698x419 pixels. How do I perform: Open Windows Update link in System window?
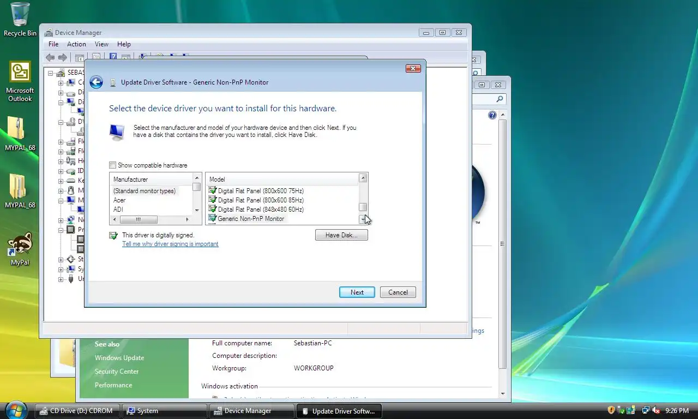(x=119, y=358)
